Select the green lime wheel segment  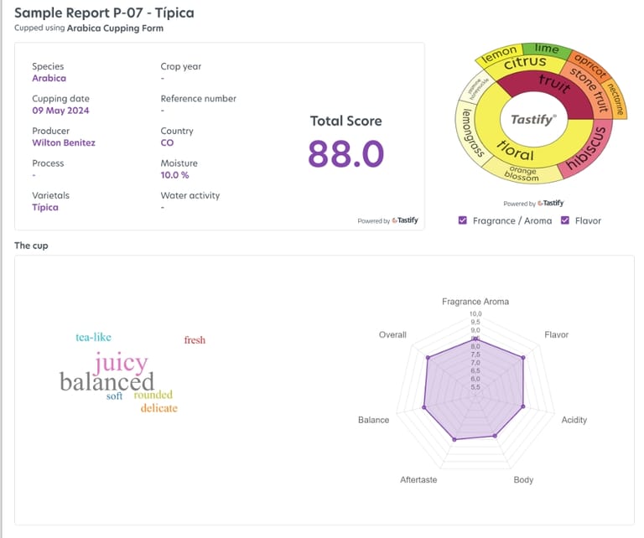point(546,49)
